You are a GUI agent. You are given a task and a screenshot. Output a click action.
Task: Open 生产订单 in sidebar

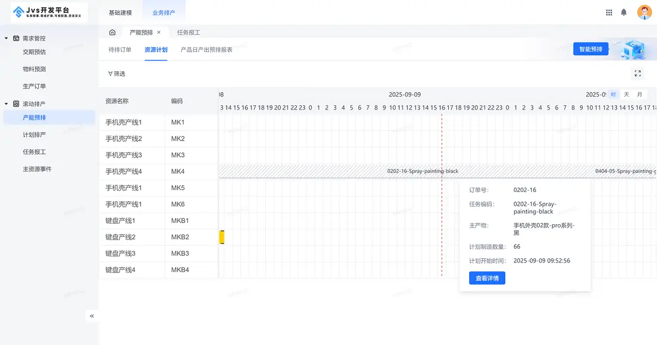[x=34, y=86]
